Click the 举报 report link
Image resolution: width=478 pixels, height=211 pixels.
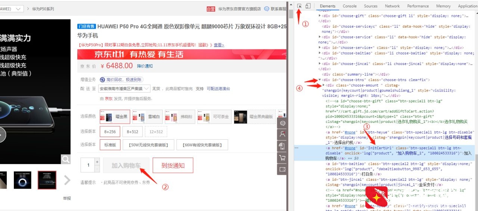(67, 198)
